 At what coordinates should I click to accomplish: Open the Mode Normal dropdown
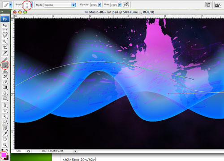click(x=60, y=5)
